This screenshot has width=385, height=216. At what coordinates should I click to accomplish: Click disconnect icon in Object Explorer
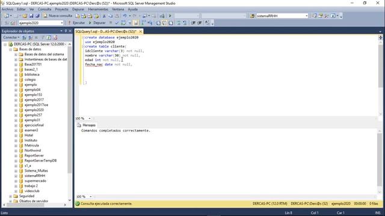(x=30, y=37)
